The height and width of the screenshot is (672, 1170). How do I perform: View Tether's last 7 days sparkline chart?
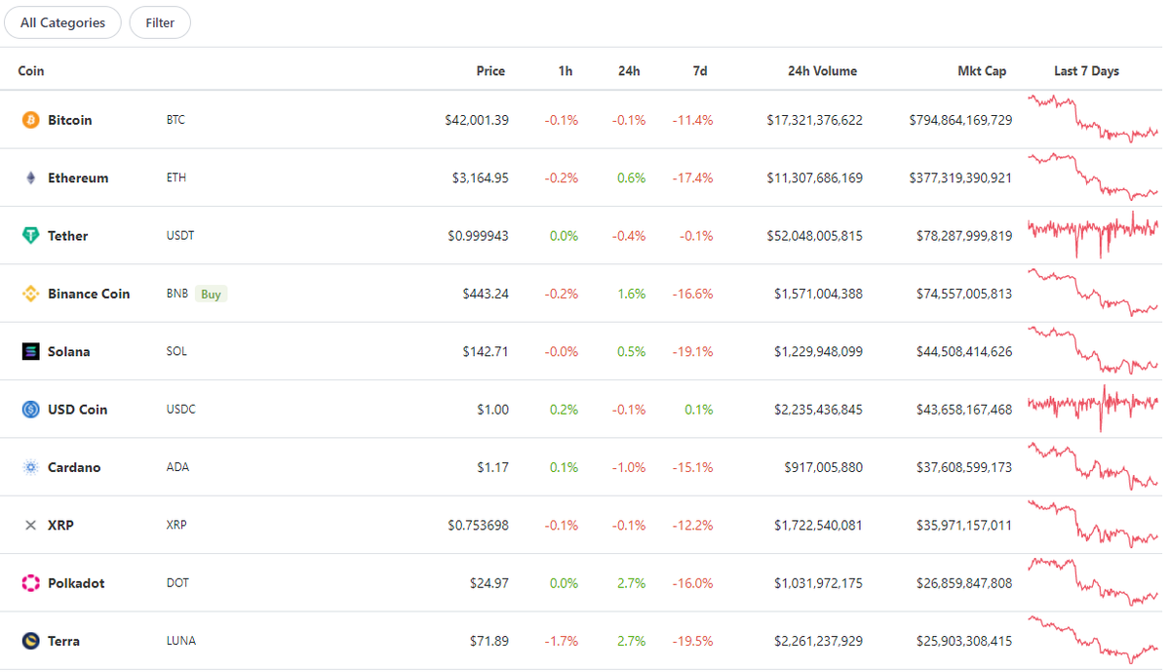coord(1092,234)
